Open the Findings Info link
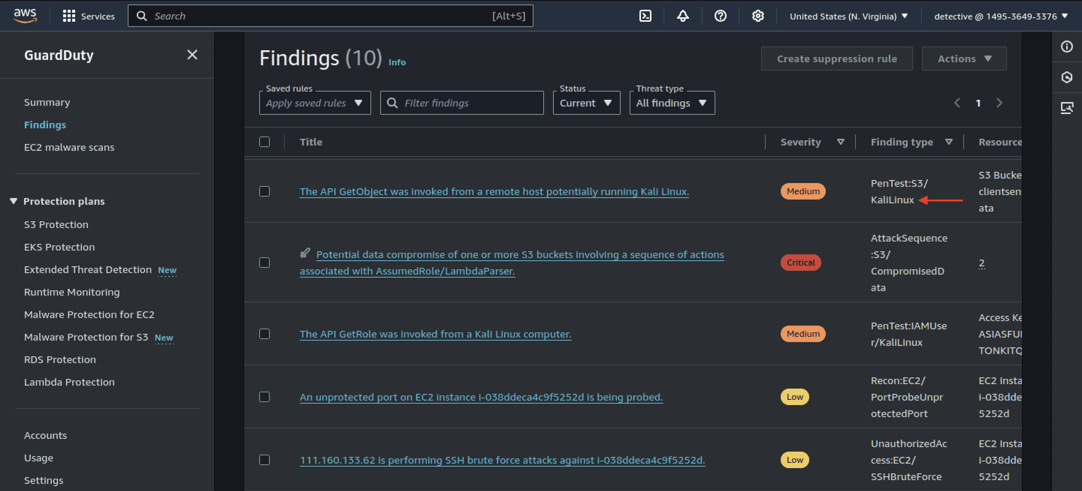Viewport: 1082px width, 491px height. point(397,63)
